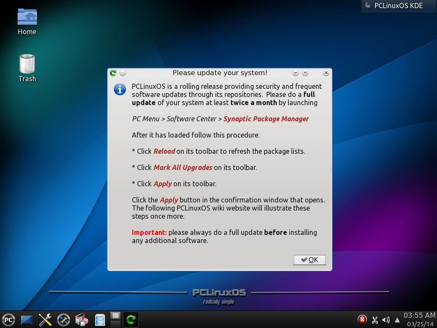Click the 'Synaptic Package Manager' red text
The height and width of the screenshot is (328, 437).
pos(266,119)
